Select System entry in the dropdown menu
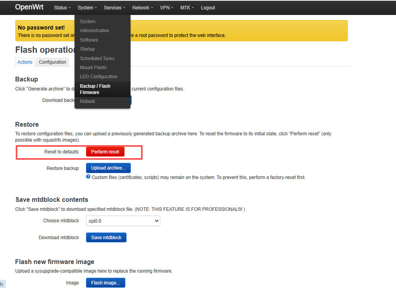The image size is (396, 288). point(88,22)
